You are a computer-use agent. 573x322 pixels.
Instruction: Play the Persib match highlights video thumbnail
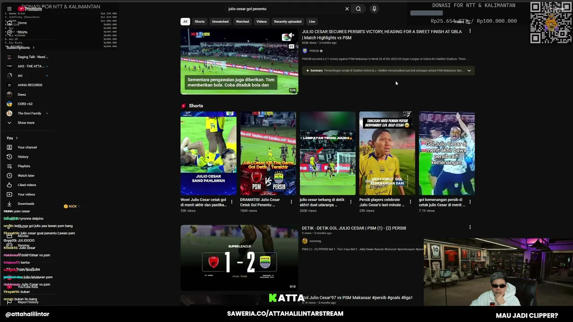tap(239, 62)
